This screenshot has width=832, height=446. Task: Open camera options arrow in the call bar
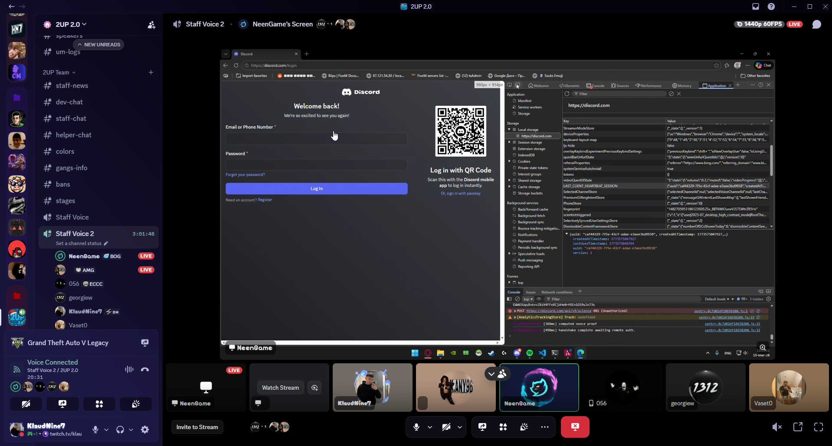460,427
